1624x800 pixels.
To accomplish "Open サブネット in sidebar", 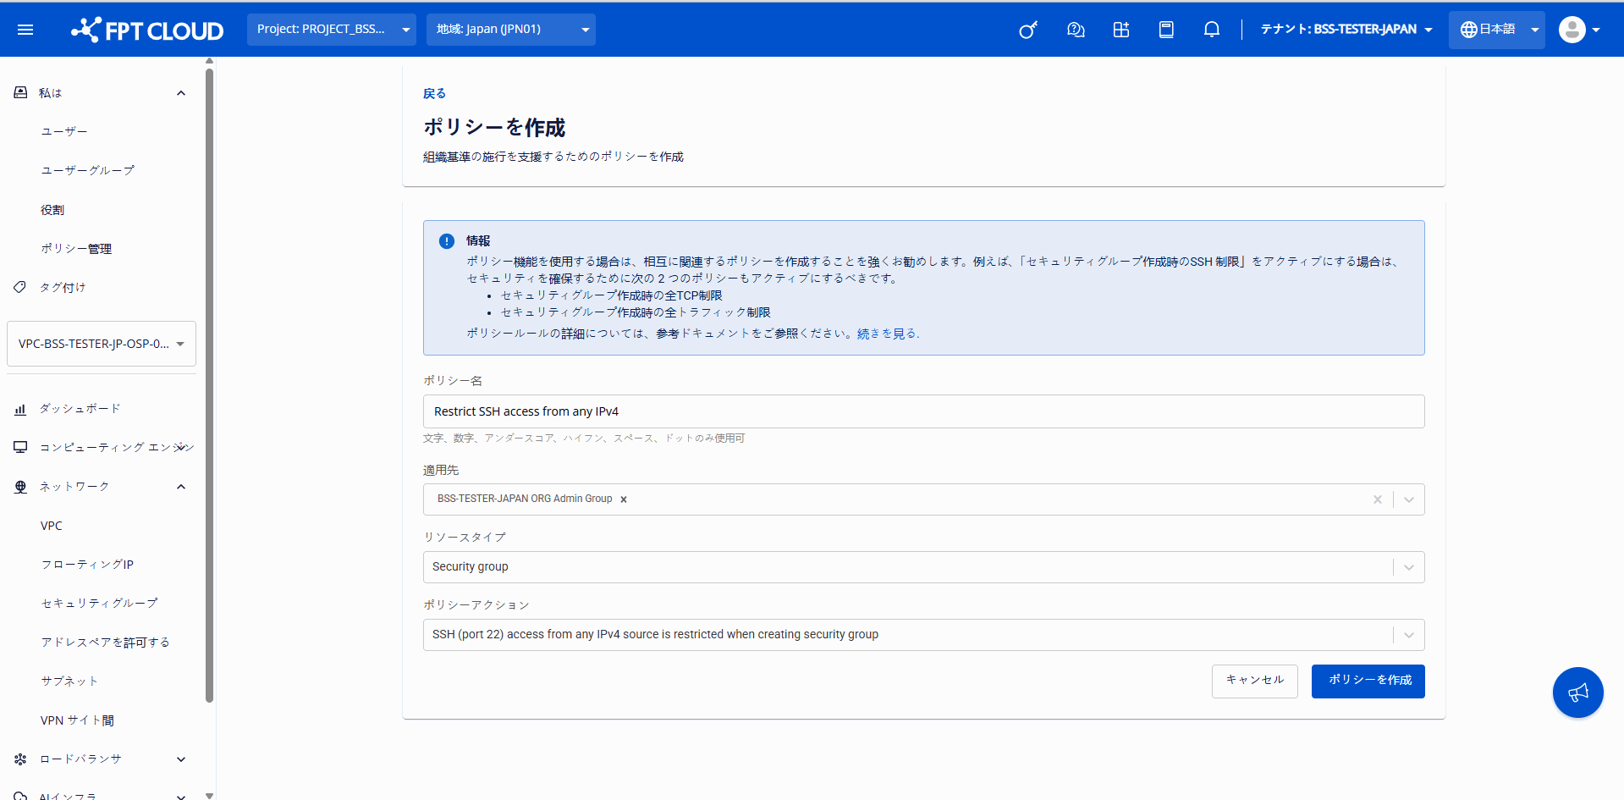I will tap(70, 681).
